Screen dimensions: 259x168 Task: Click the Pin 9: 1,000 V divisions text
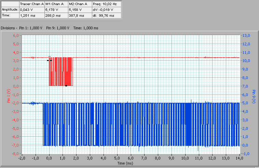click(58, 28)
